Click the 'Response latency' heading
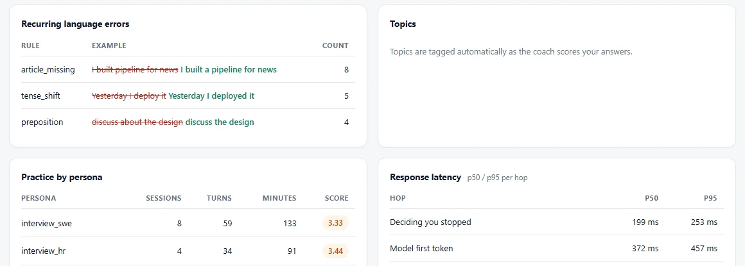Screen dimensions: 745x266 [425, 178]
